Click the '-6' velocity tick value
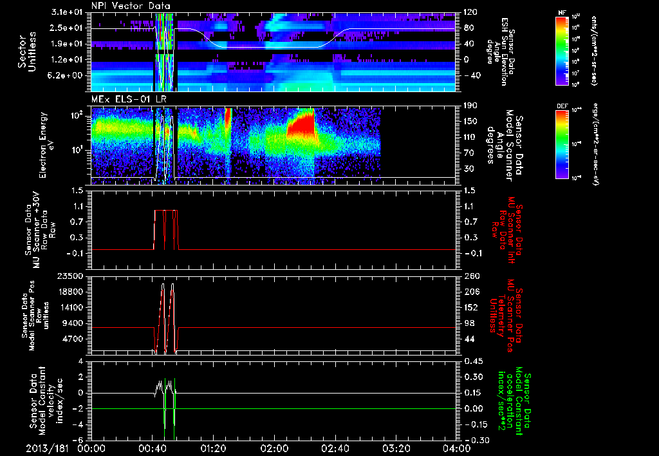The width and height of the screenshot is (659, 456). pos(78,440)
